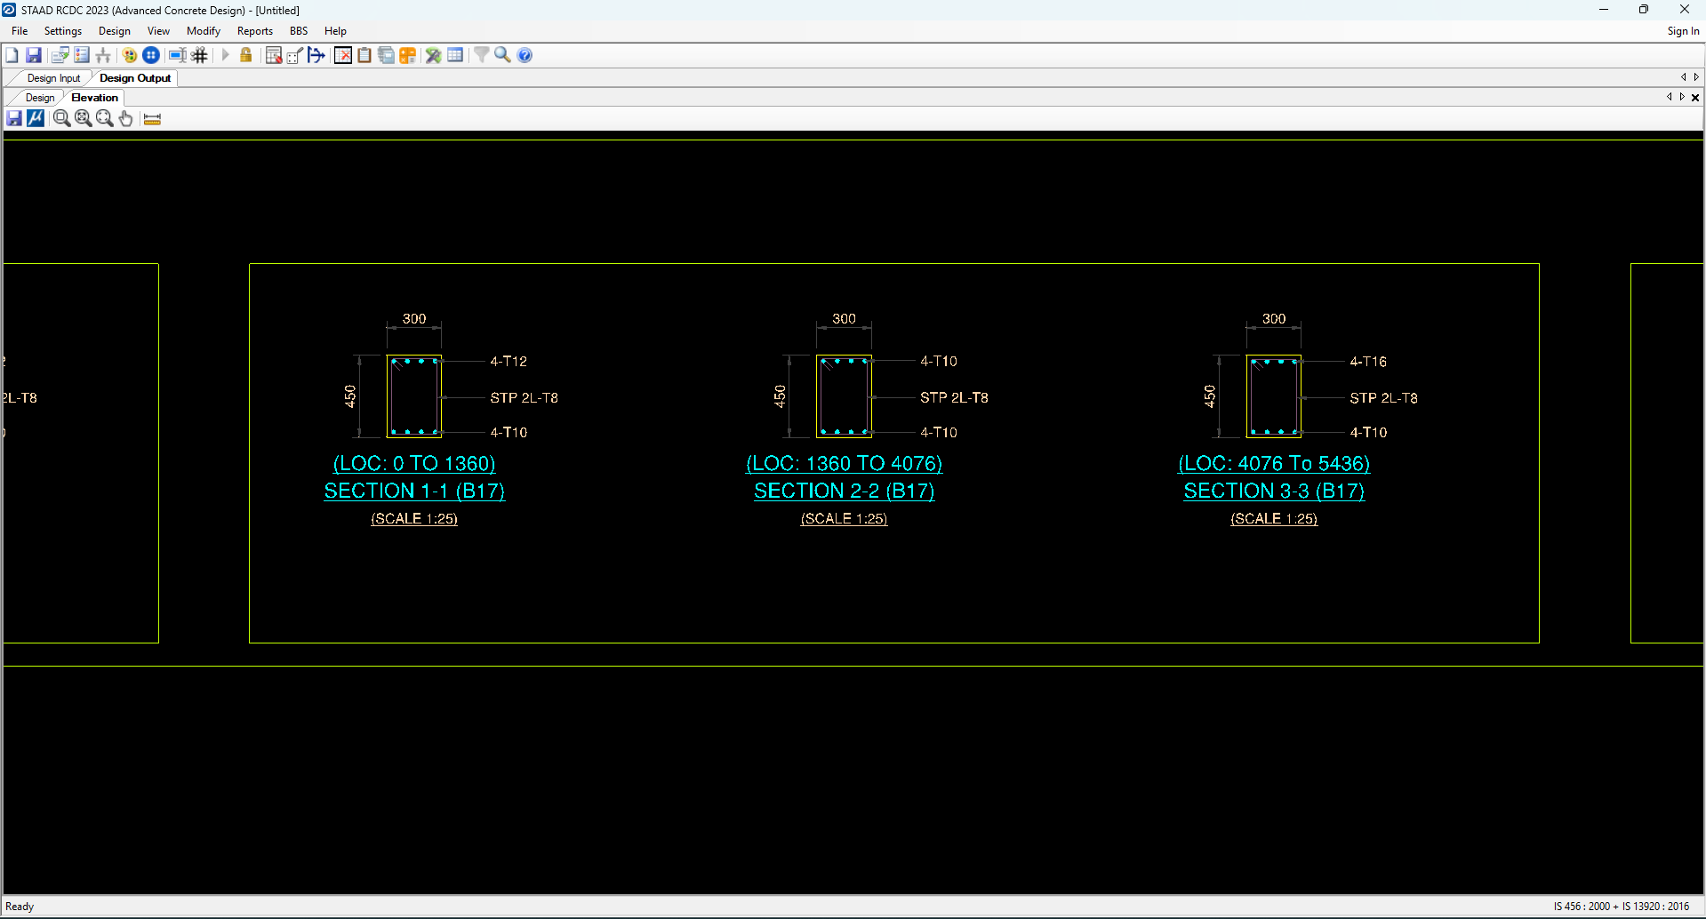This screenshot has height=919, width=1706.
Task: Click the New file icon
Action: [x=12, y=55]
